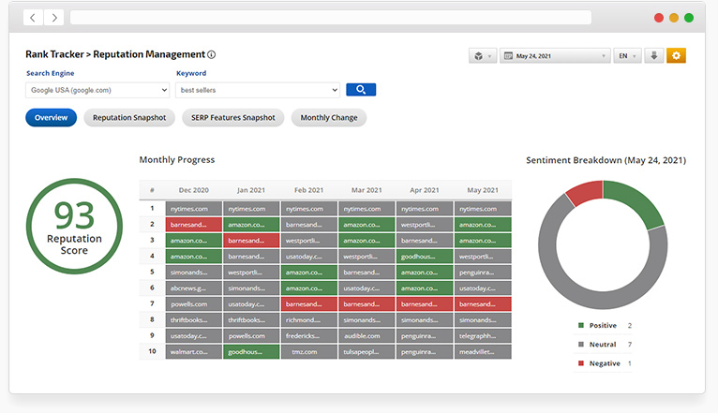This screenshot has height=413, width=718.
Task: Go back with browser back arrow
Action: pyautogui.click(x=33, y=18)
